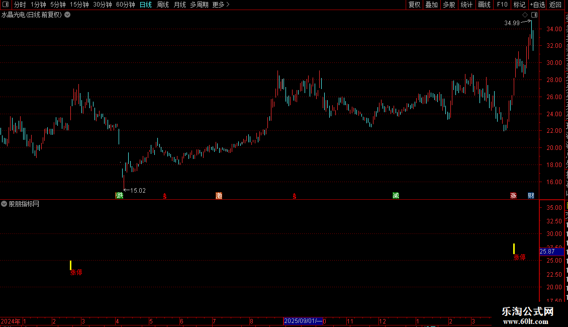Click the orange 激 event marker
The width and height of the screenshot is (568, 327).
219,196
